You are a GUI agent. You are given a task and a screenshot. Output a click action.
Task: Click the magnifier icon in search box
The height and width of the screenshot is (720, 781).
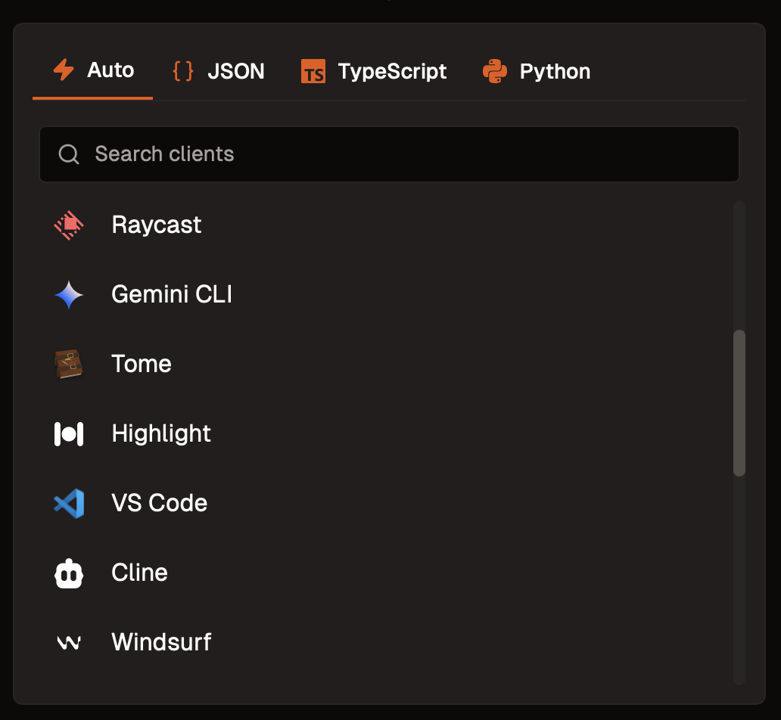pos(69,154)
